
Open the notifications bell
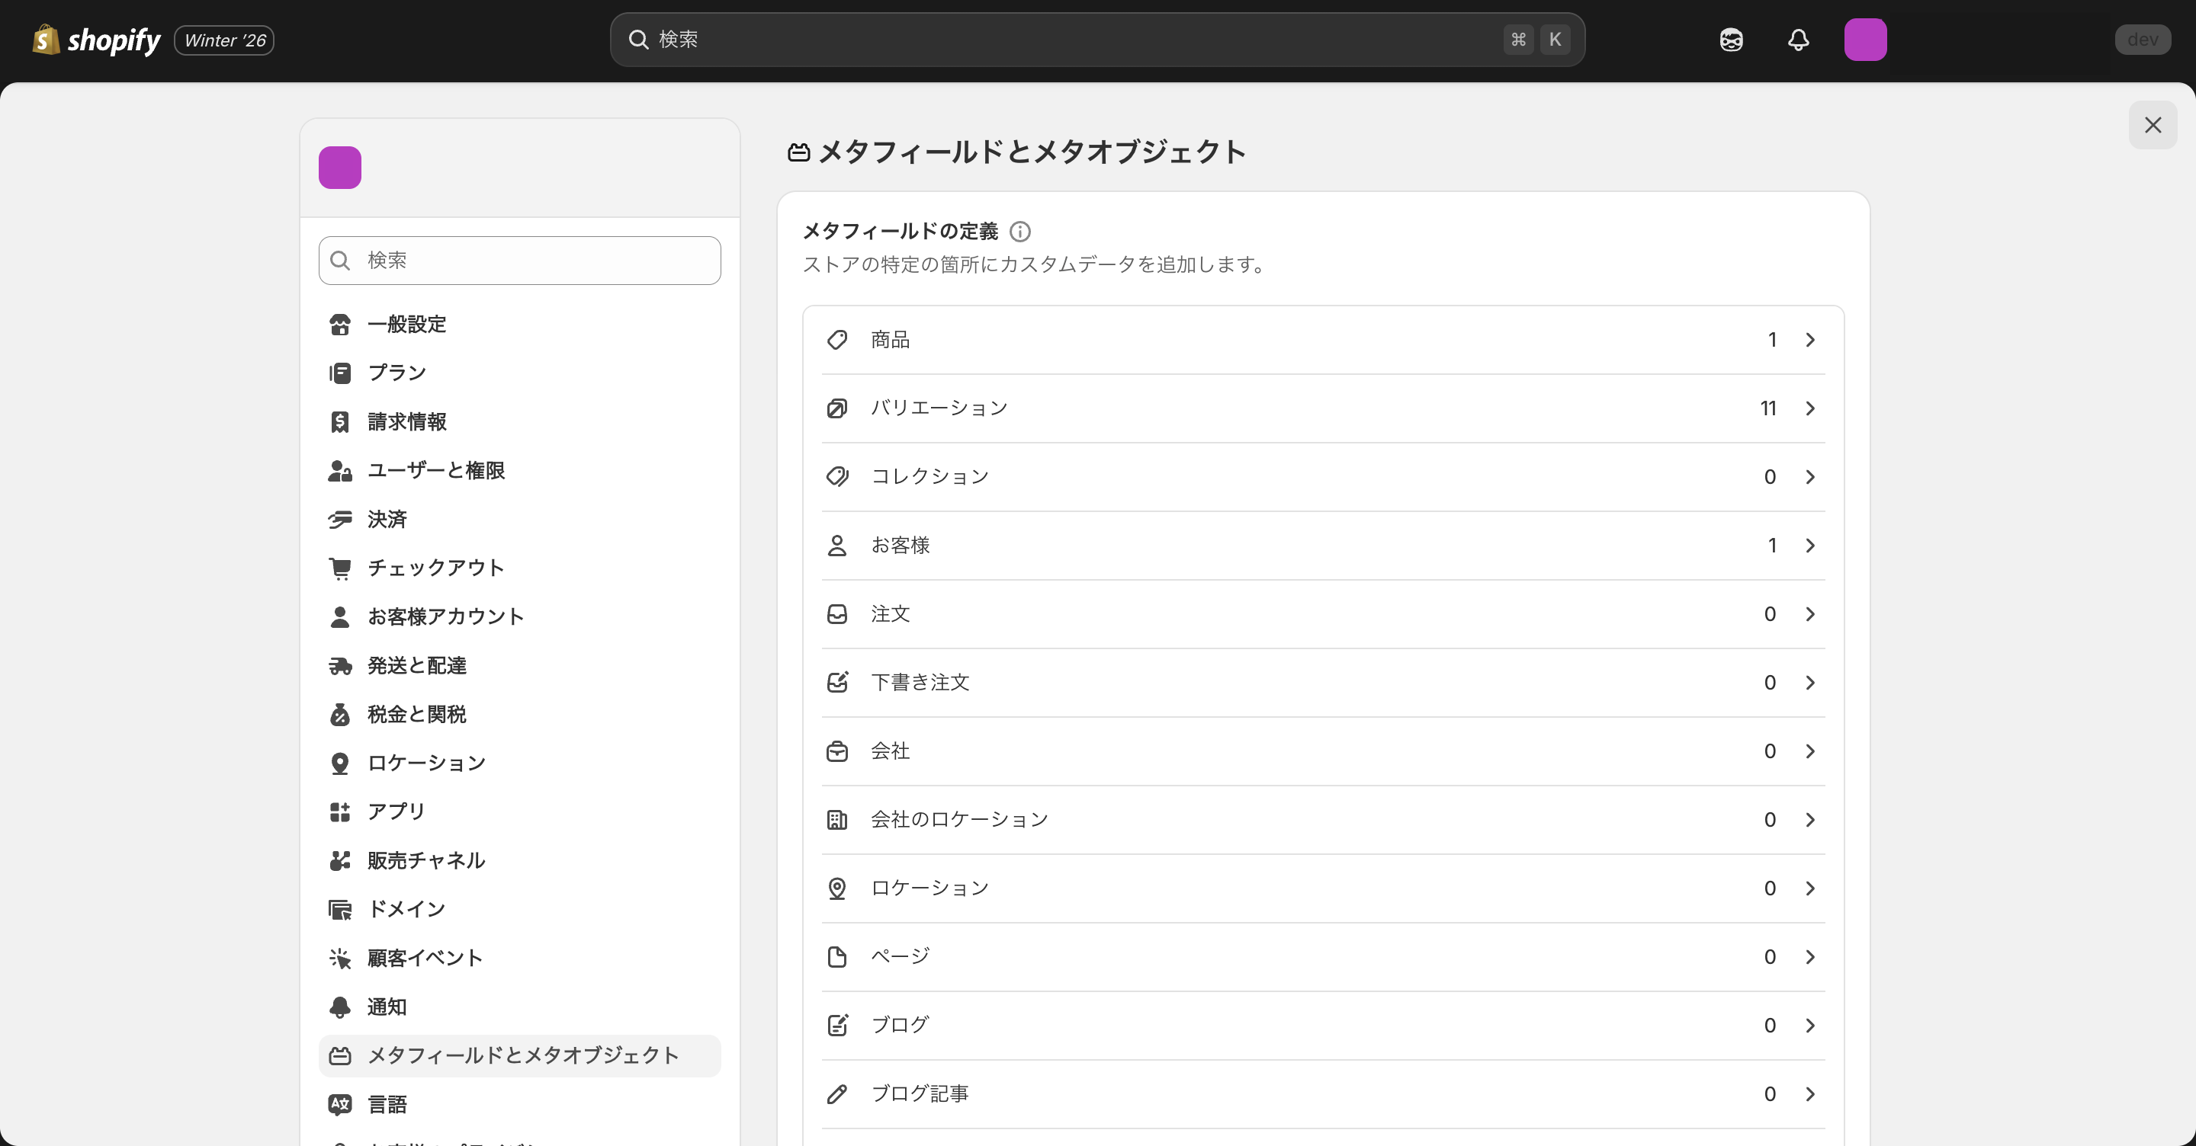pyautogui.click(x=1799, y=39)
